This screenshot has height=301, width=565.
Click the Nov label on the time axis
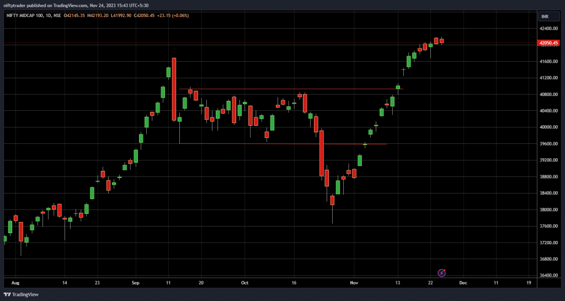355,283
